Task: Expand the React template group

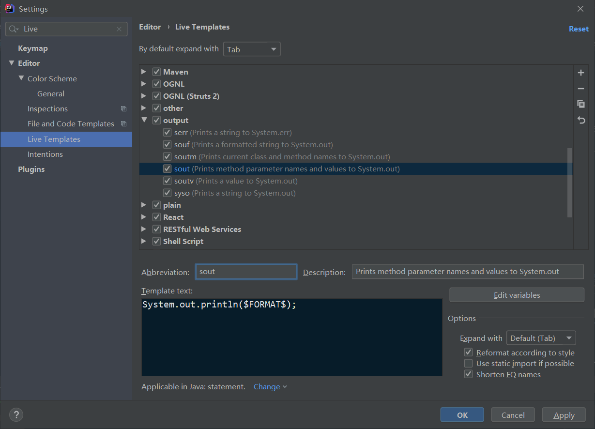Action: point(144,217)
